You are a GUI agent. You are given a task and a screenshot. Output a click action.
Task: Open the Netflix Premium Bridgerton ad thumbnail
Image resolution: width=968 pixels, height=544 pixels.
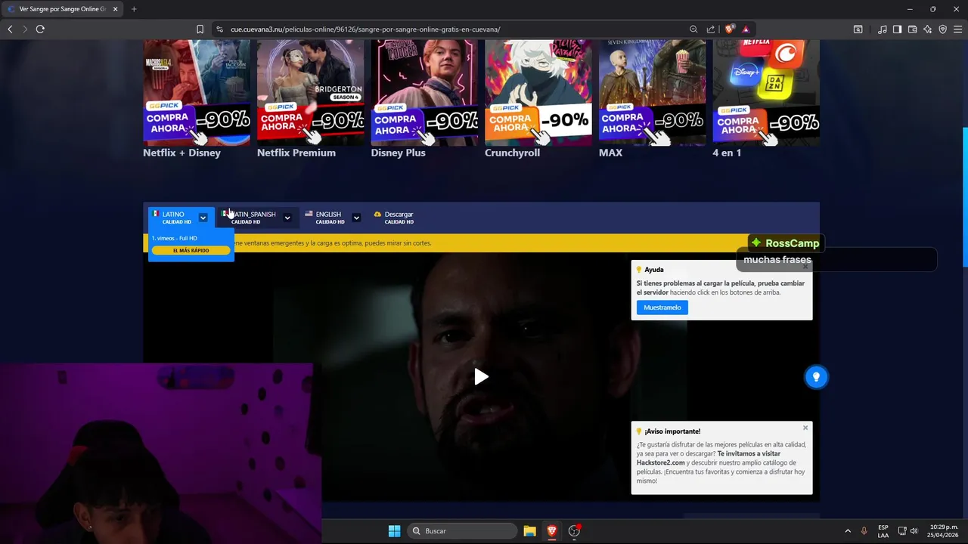[x=310, y=92]
